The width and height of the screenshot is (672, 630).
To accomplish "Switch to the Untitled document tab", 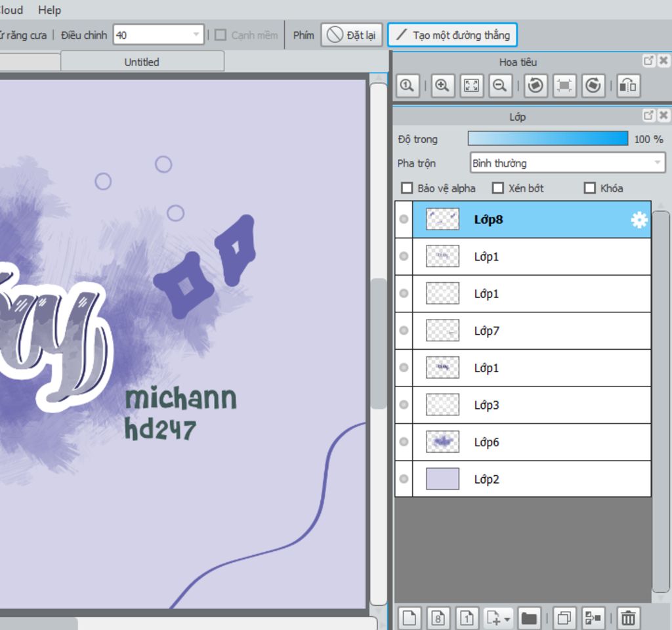I will [142, 62].
